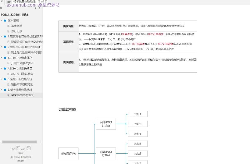Open page 展开尺寸推送修复

(x=22, y=74)
